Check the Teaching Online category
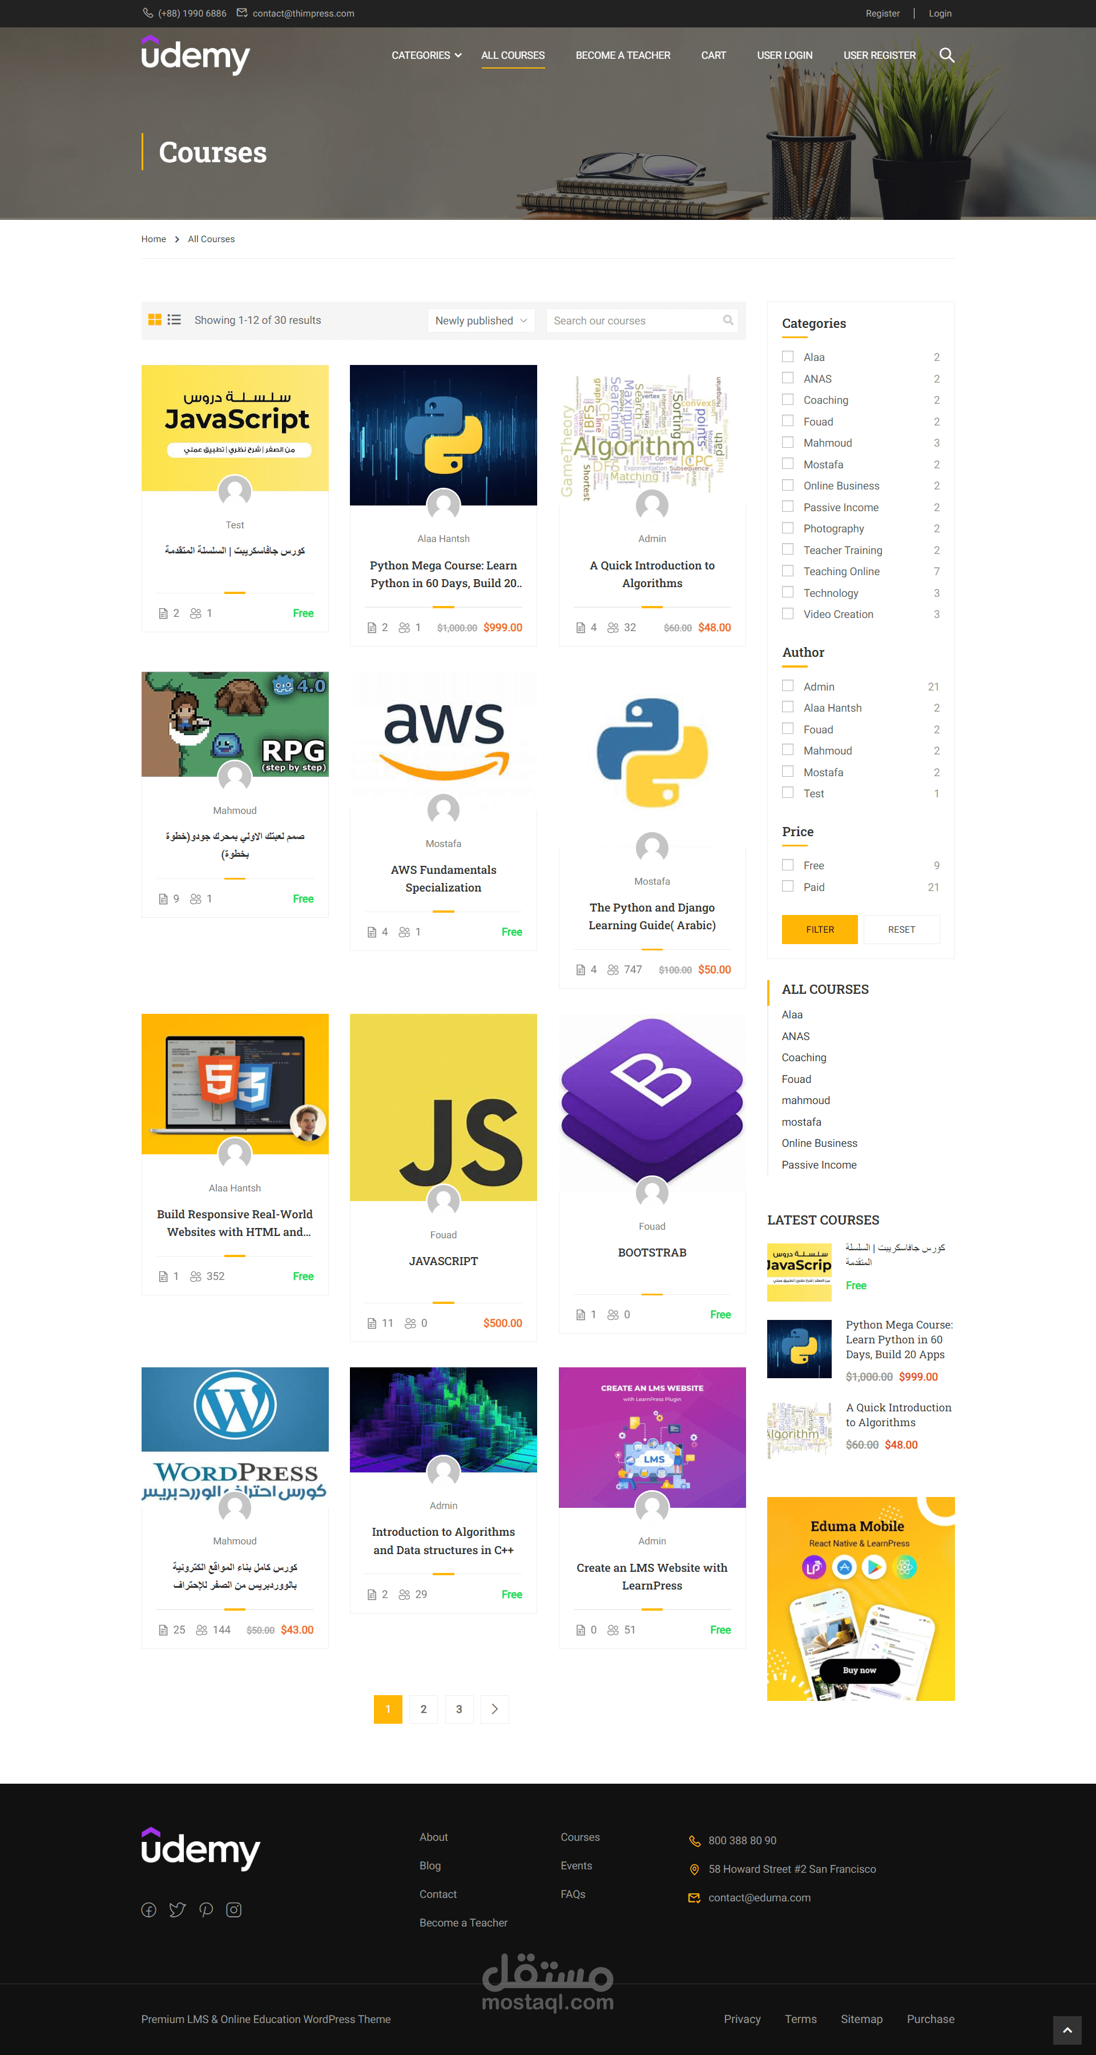 coord(788,571)
